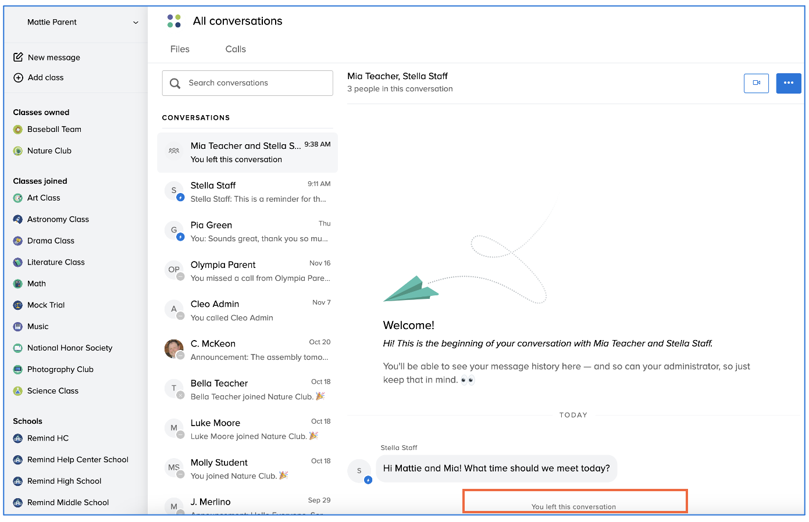Select the Baseball Team class icon
Viewport: 809px width, 522px height.
pos(18,130)
